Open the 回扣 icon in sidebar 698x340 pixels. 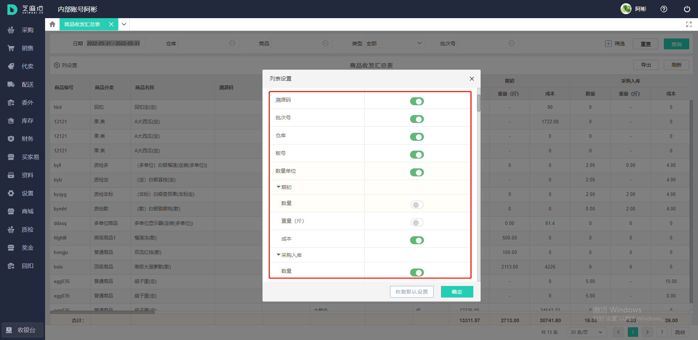(11, 266)
